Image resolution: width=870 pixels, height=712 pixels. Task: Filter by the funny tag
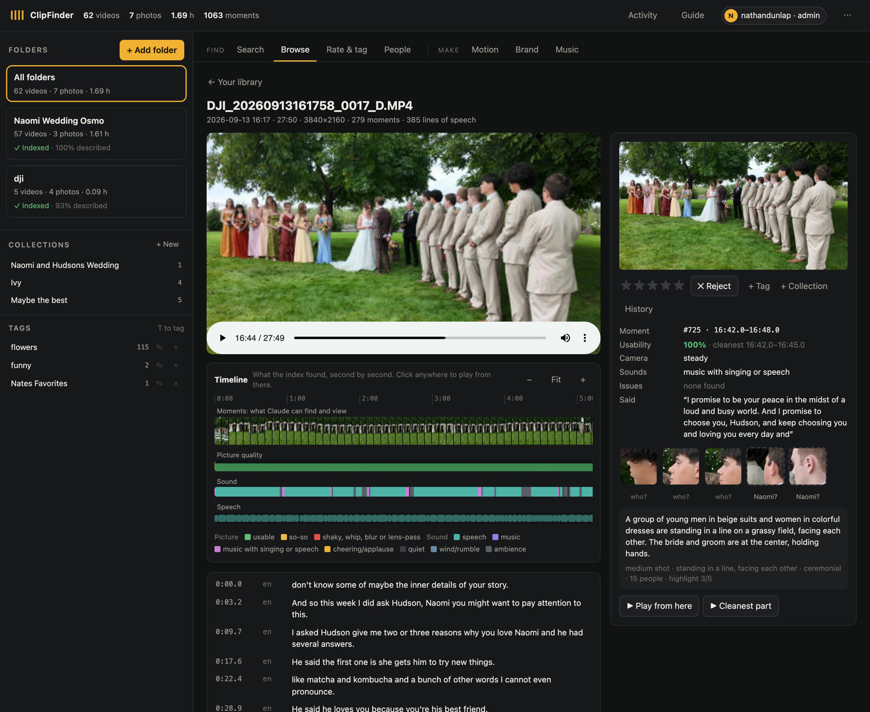21,365
